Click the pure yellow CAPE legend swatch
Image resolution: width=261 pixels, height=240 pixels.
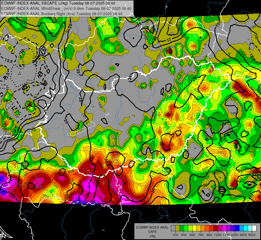click(x=194, y=228)
